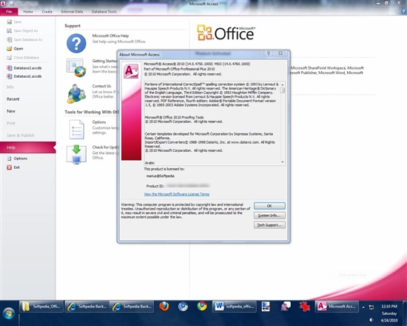Click Microsoft Office 2010 Proofing Tools text

click(174, 117)
